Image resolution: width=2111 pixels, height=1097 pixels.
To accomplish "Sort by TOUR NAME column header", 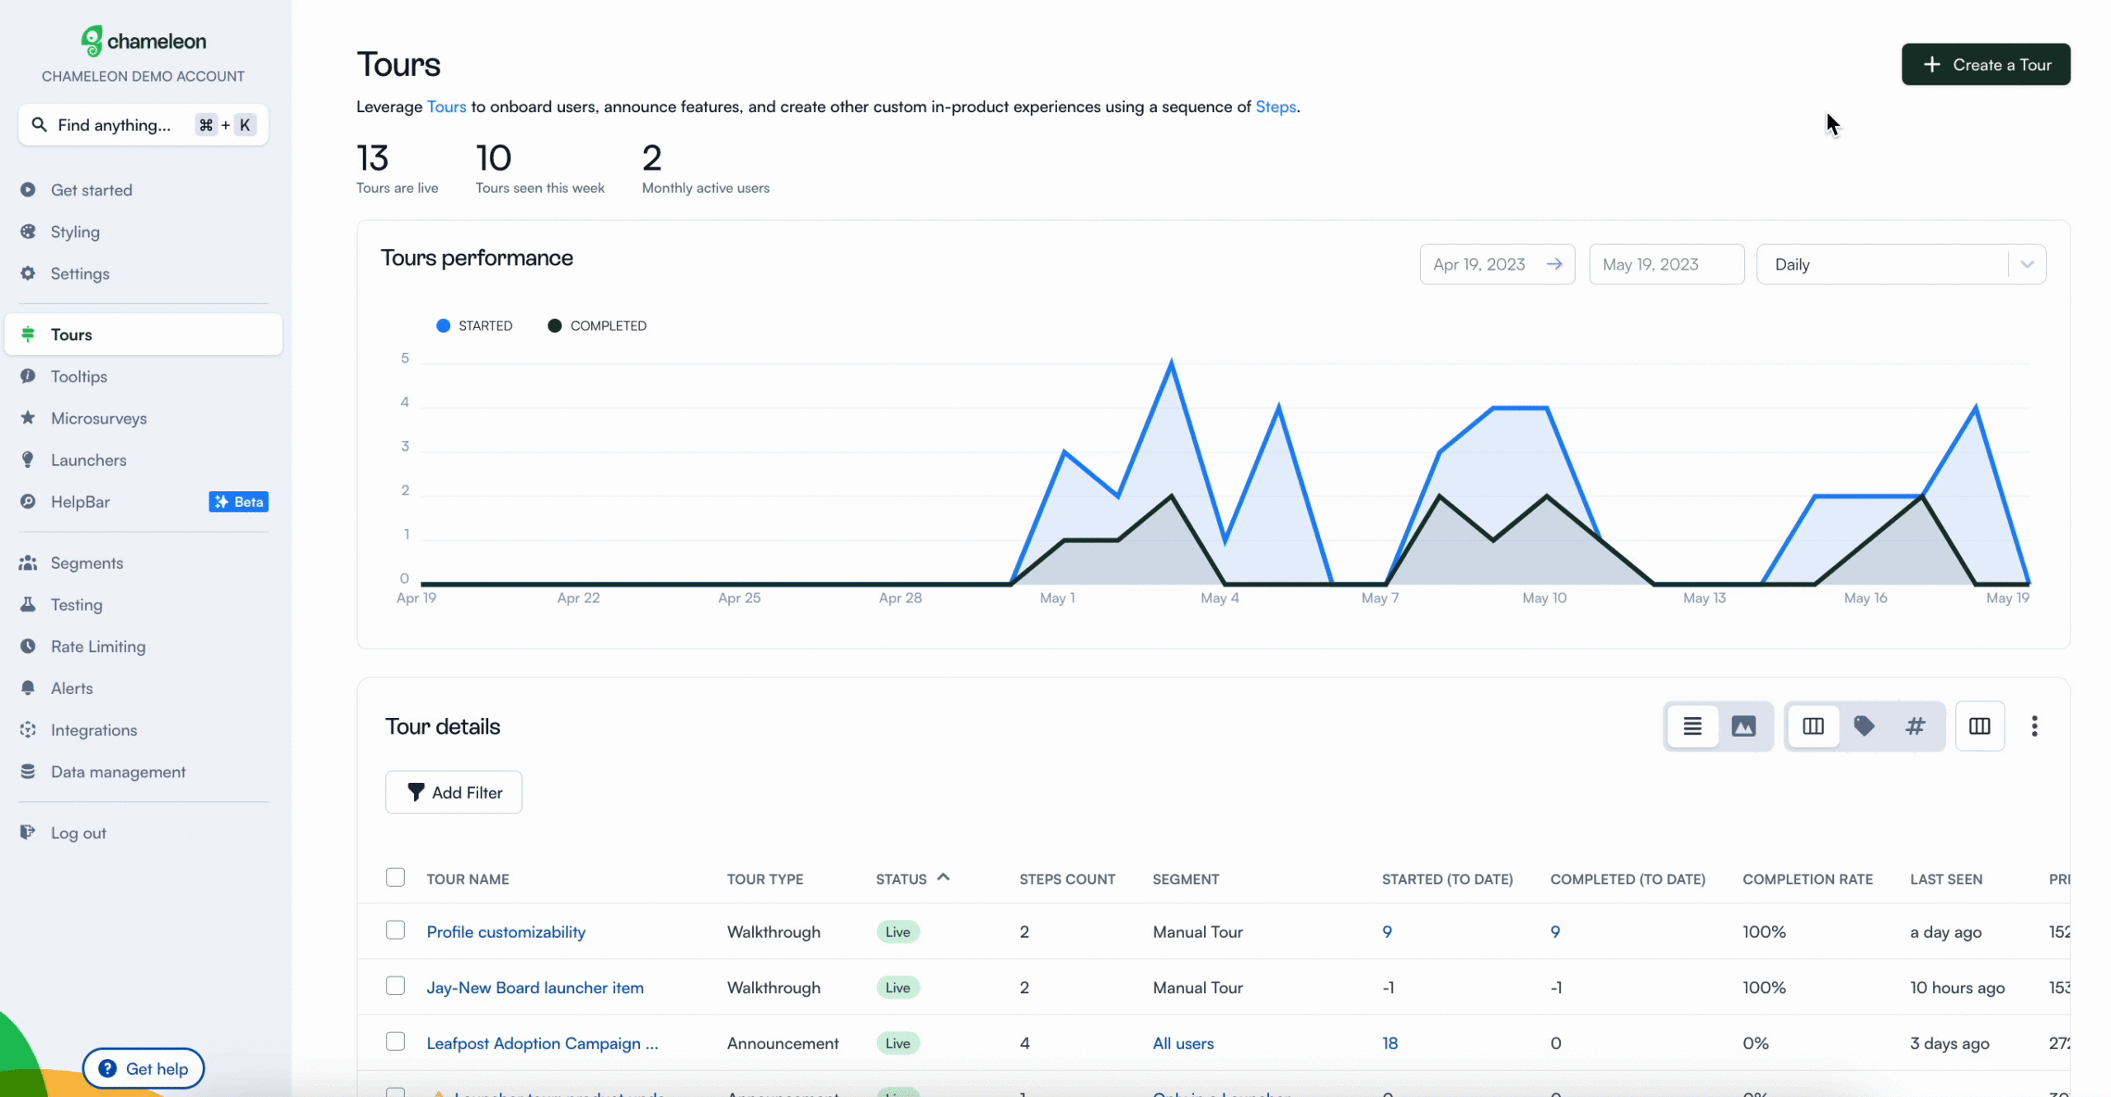I will click(468, 879).
